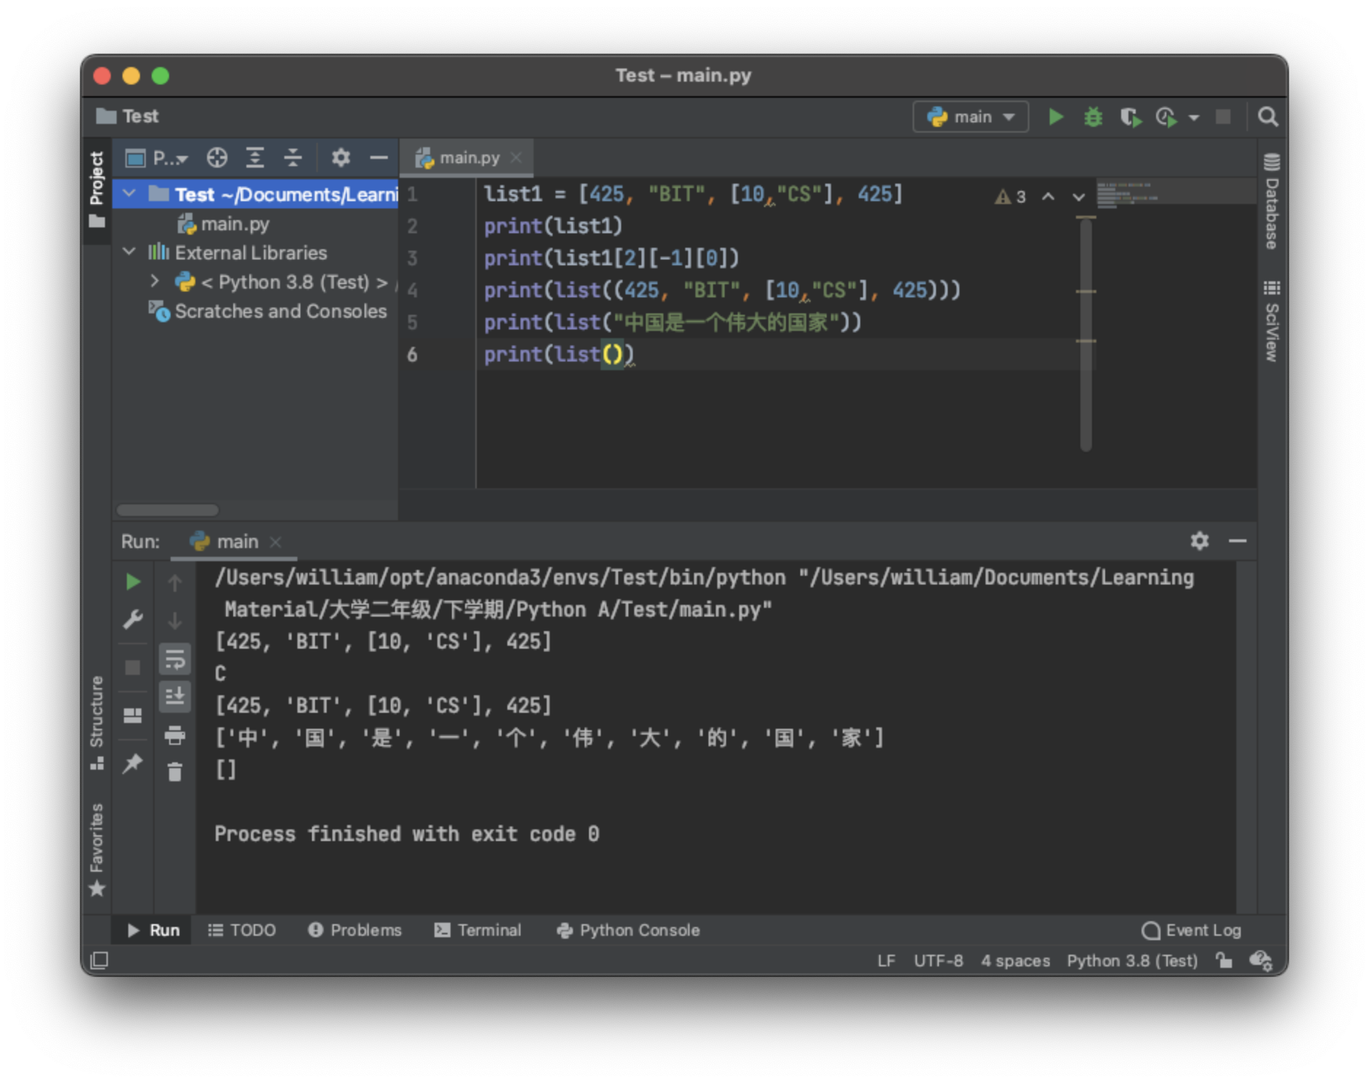Pin the Run tab
Image resolution: width=1369 pixels, height=1083 pixels.
(x=133, y=763)
